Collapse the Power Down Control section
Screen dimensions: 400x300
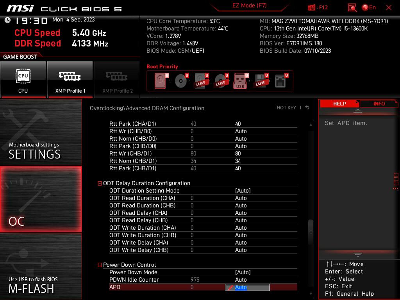pyautogui.click(x=100, y=265)
